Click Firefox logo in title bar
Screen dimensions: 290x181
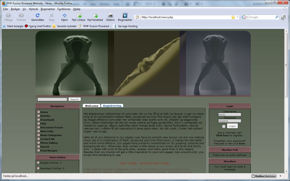pyautogui.click(x=3, y=3)
